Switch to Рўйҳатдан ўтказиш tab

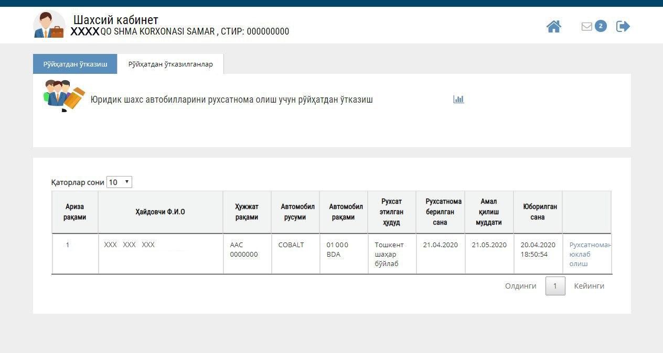[x=75, y=64]
